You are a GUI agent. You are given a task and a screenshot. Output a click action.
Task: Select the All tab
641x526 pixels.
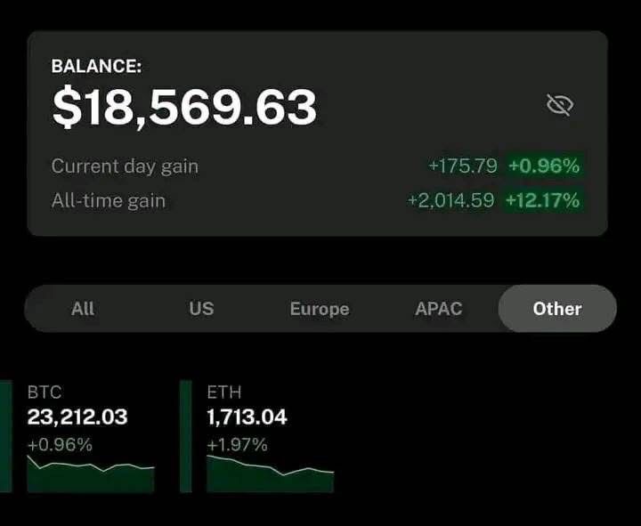tap(83, 309)
